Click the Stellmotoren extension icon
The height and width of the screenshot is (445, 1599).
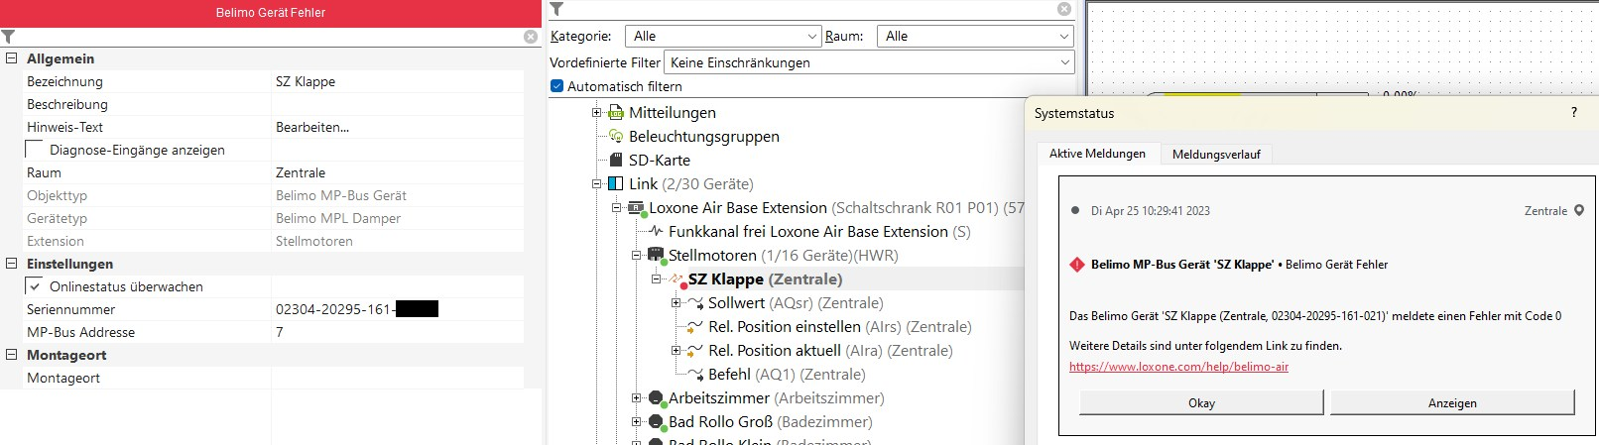[655, 256]
